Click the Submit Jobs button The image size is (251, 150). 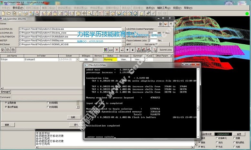[166, 50]
